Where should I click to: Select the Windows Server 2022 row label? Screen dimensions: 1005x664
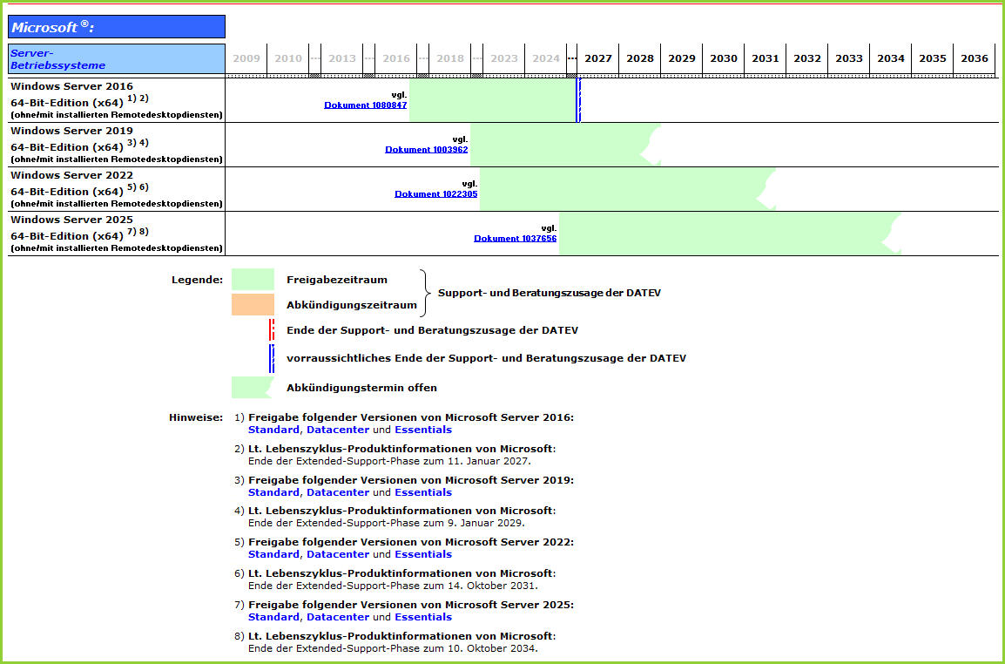117,189
